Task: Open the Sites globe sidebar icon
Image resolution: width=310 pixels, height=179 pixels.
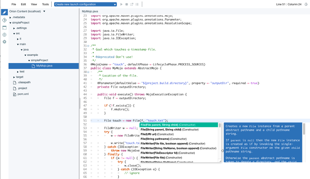Action: click(x=4, y=35)
